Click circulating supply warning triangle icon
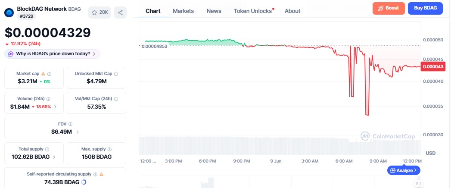The width and height of the screenshot is (451, 188). tap(101, 174)
